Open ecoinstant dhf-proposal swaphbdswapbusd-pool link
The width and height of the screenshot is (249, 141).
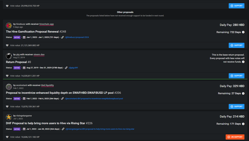pyautogui.click(x=94, y=99)
